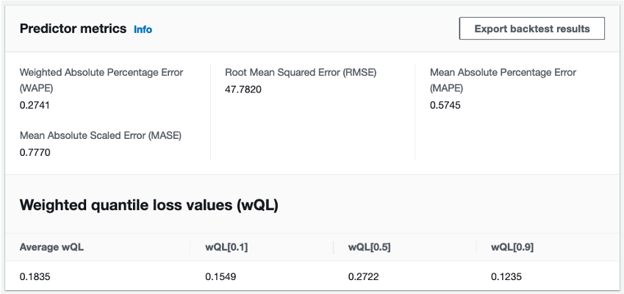The image size is (624, 294).
Task: Select the Average wQL cell 0.1835
Action: (x=35, y=276)
